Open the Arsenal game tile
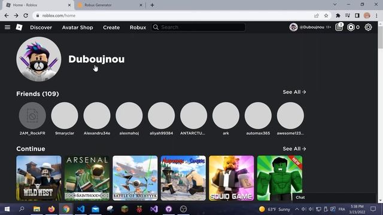 [87, 178]
